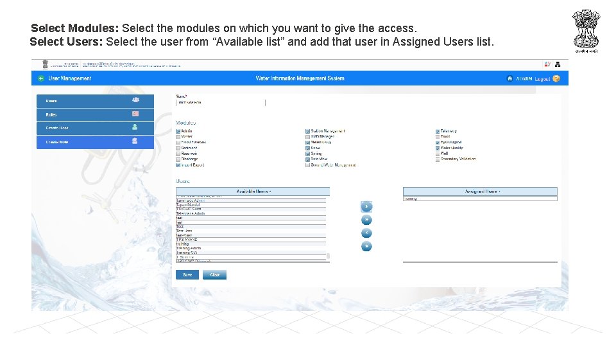Image resolution: width=616 pixels, height=347 pixels.
Task: Open the help question mark icon
Action: [556, 78]
